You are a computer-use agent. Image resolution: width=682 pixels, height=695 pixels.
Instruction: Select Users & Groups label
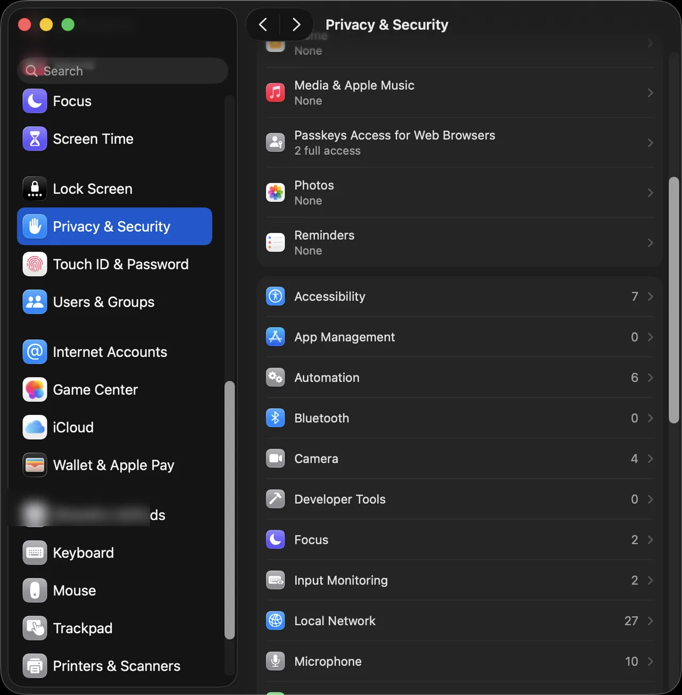pos(104,302)
